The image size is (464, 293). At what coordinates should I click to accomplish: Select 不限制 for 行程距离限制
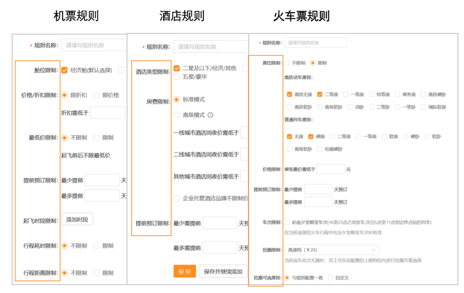65,273
